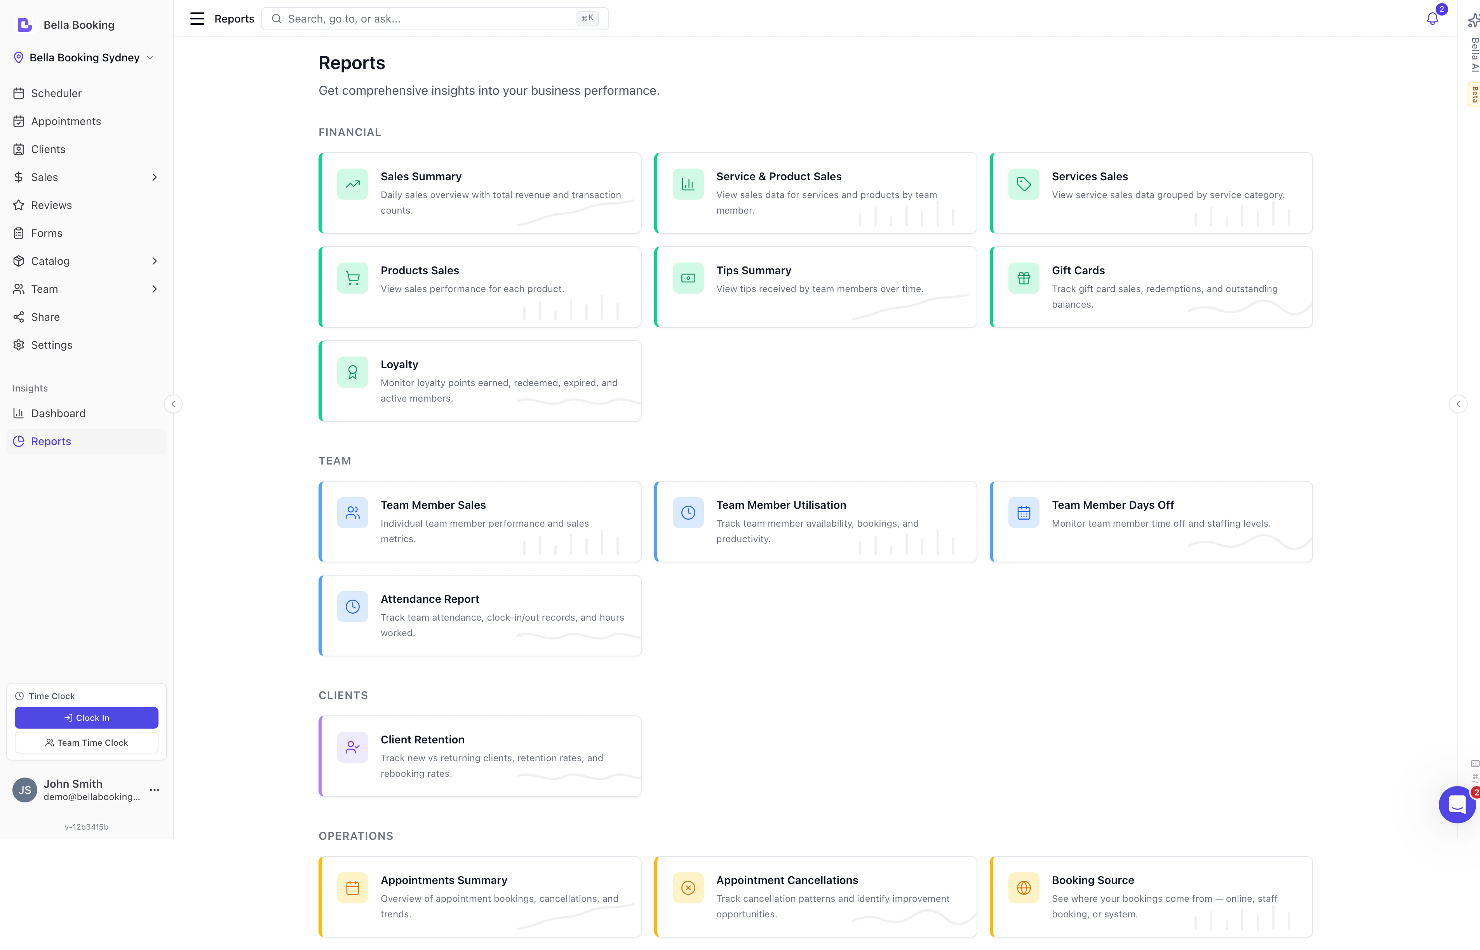Click the hamburger menu next to Reports

tap(197, 19)
